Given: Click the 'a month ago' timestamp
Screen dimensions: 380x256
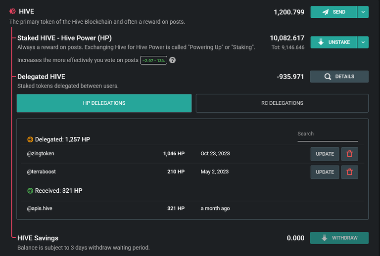Looking at the screenshot, I should click(215, 209).
